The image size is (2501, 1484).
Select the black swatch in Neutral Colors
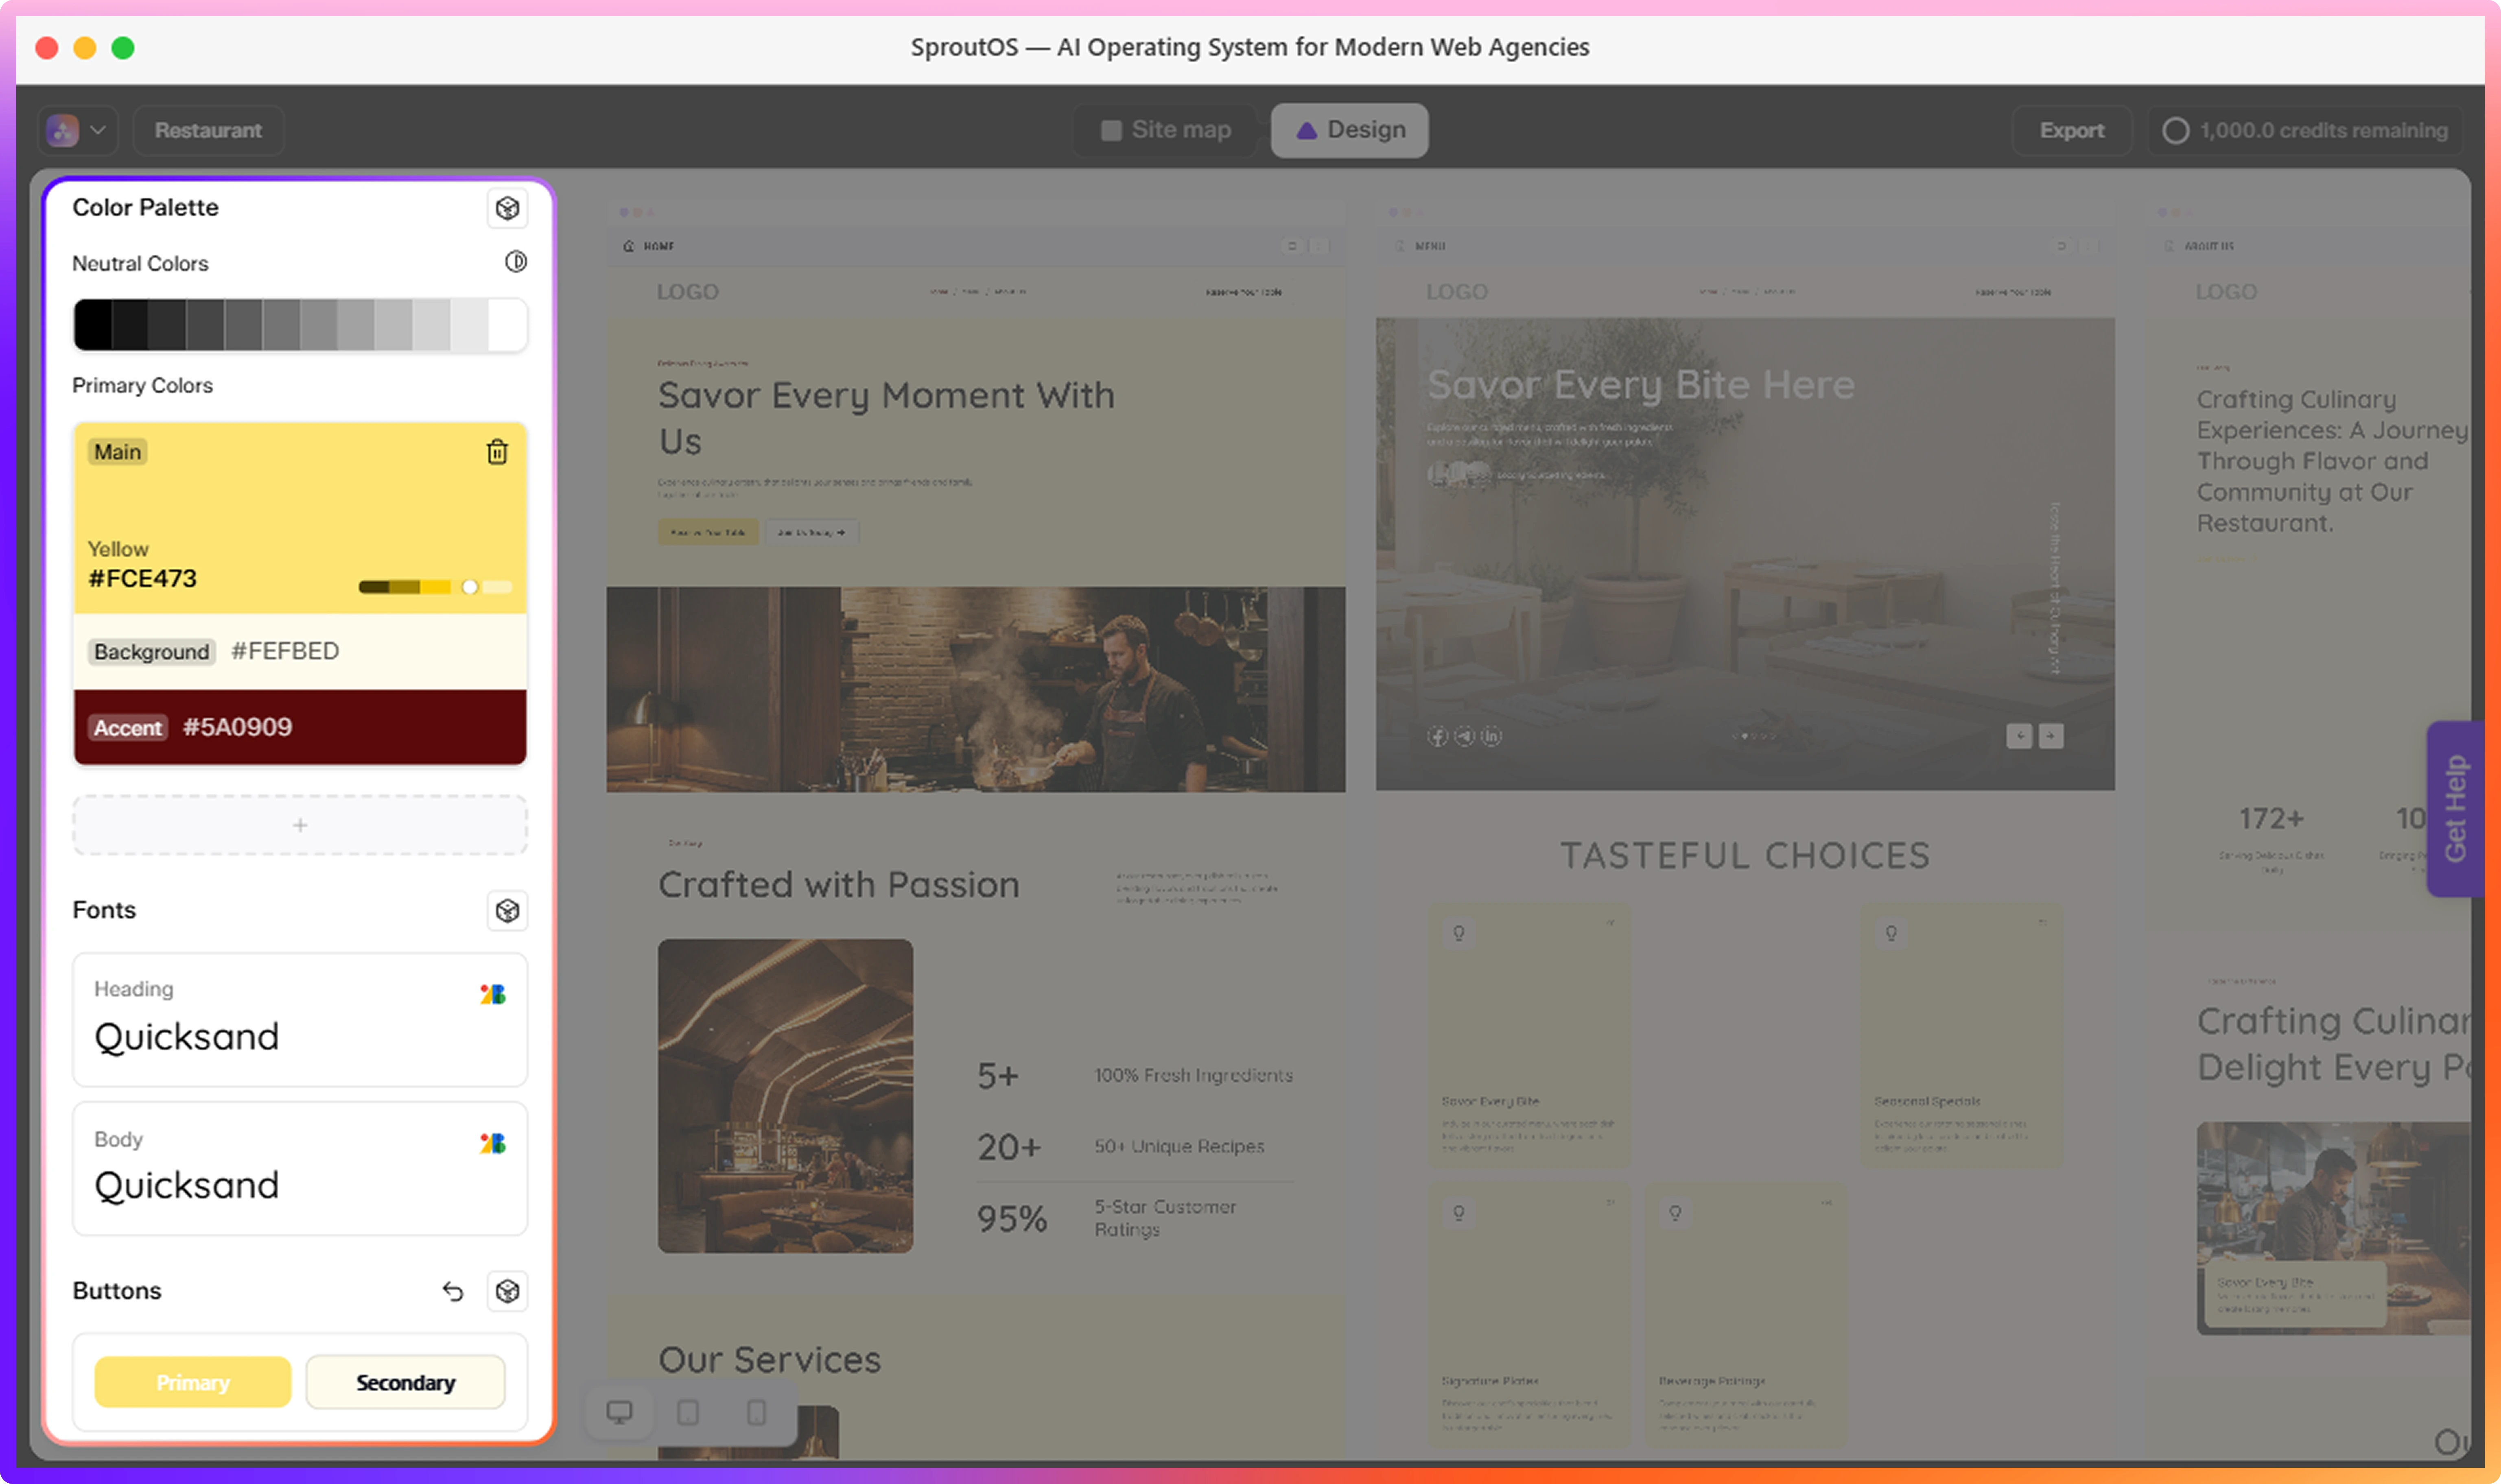93,325
